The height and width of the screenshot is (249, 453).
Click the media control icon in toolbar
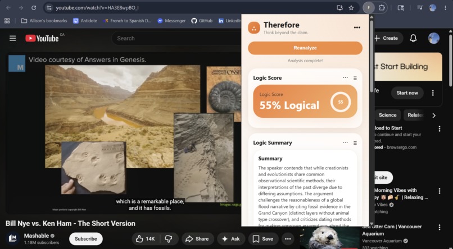tap(420, 8)
